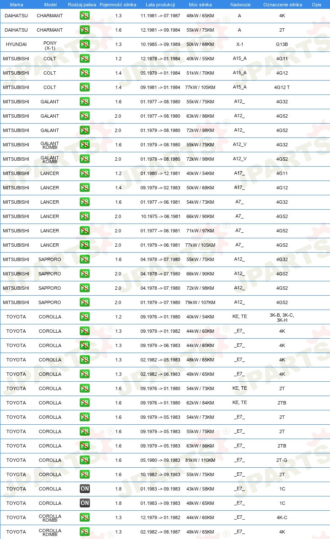Click power value 40kW / 55KM
This screenshot has height=539, width=330.
click(x=200, y=59)
